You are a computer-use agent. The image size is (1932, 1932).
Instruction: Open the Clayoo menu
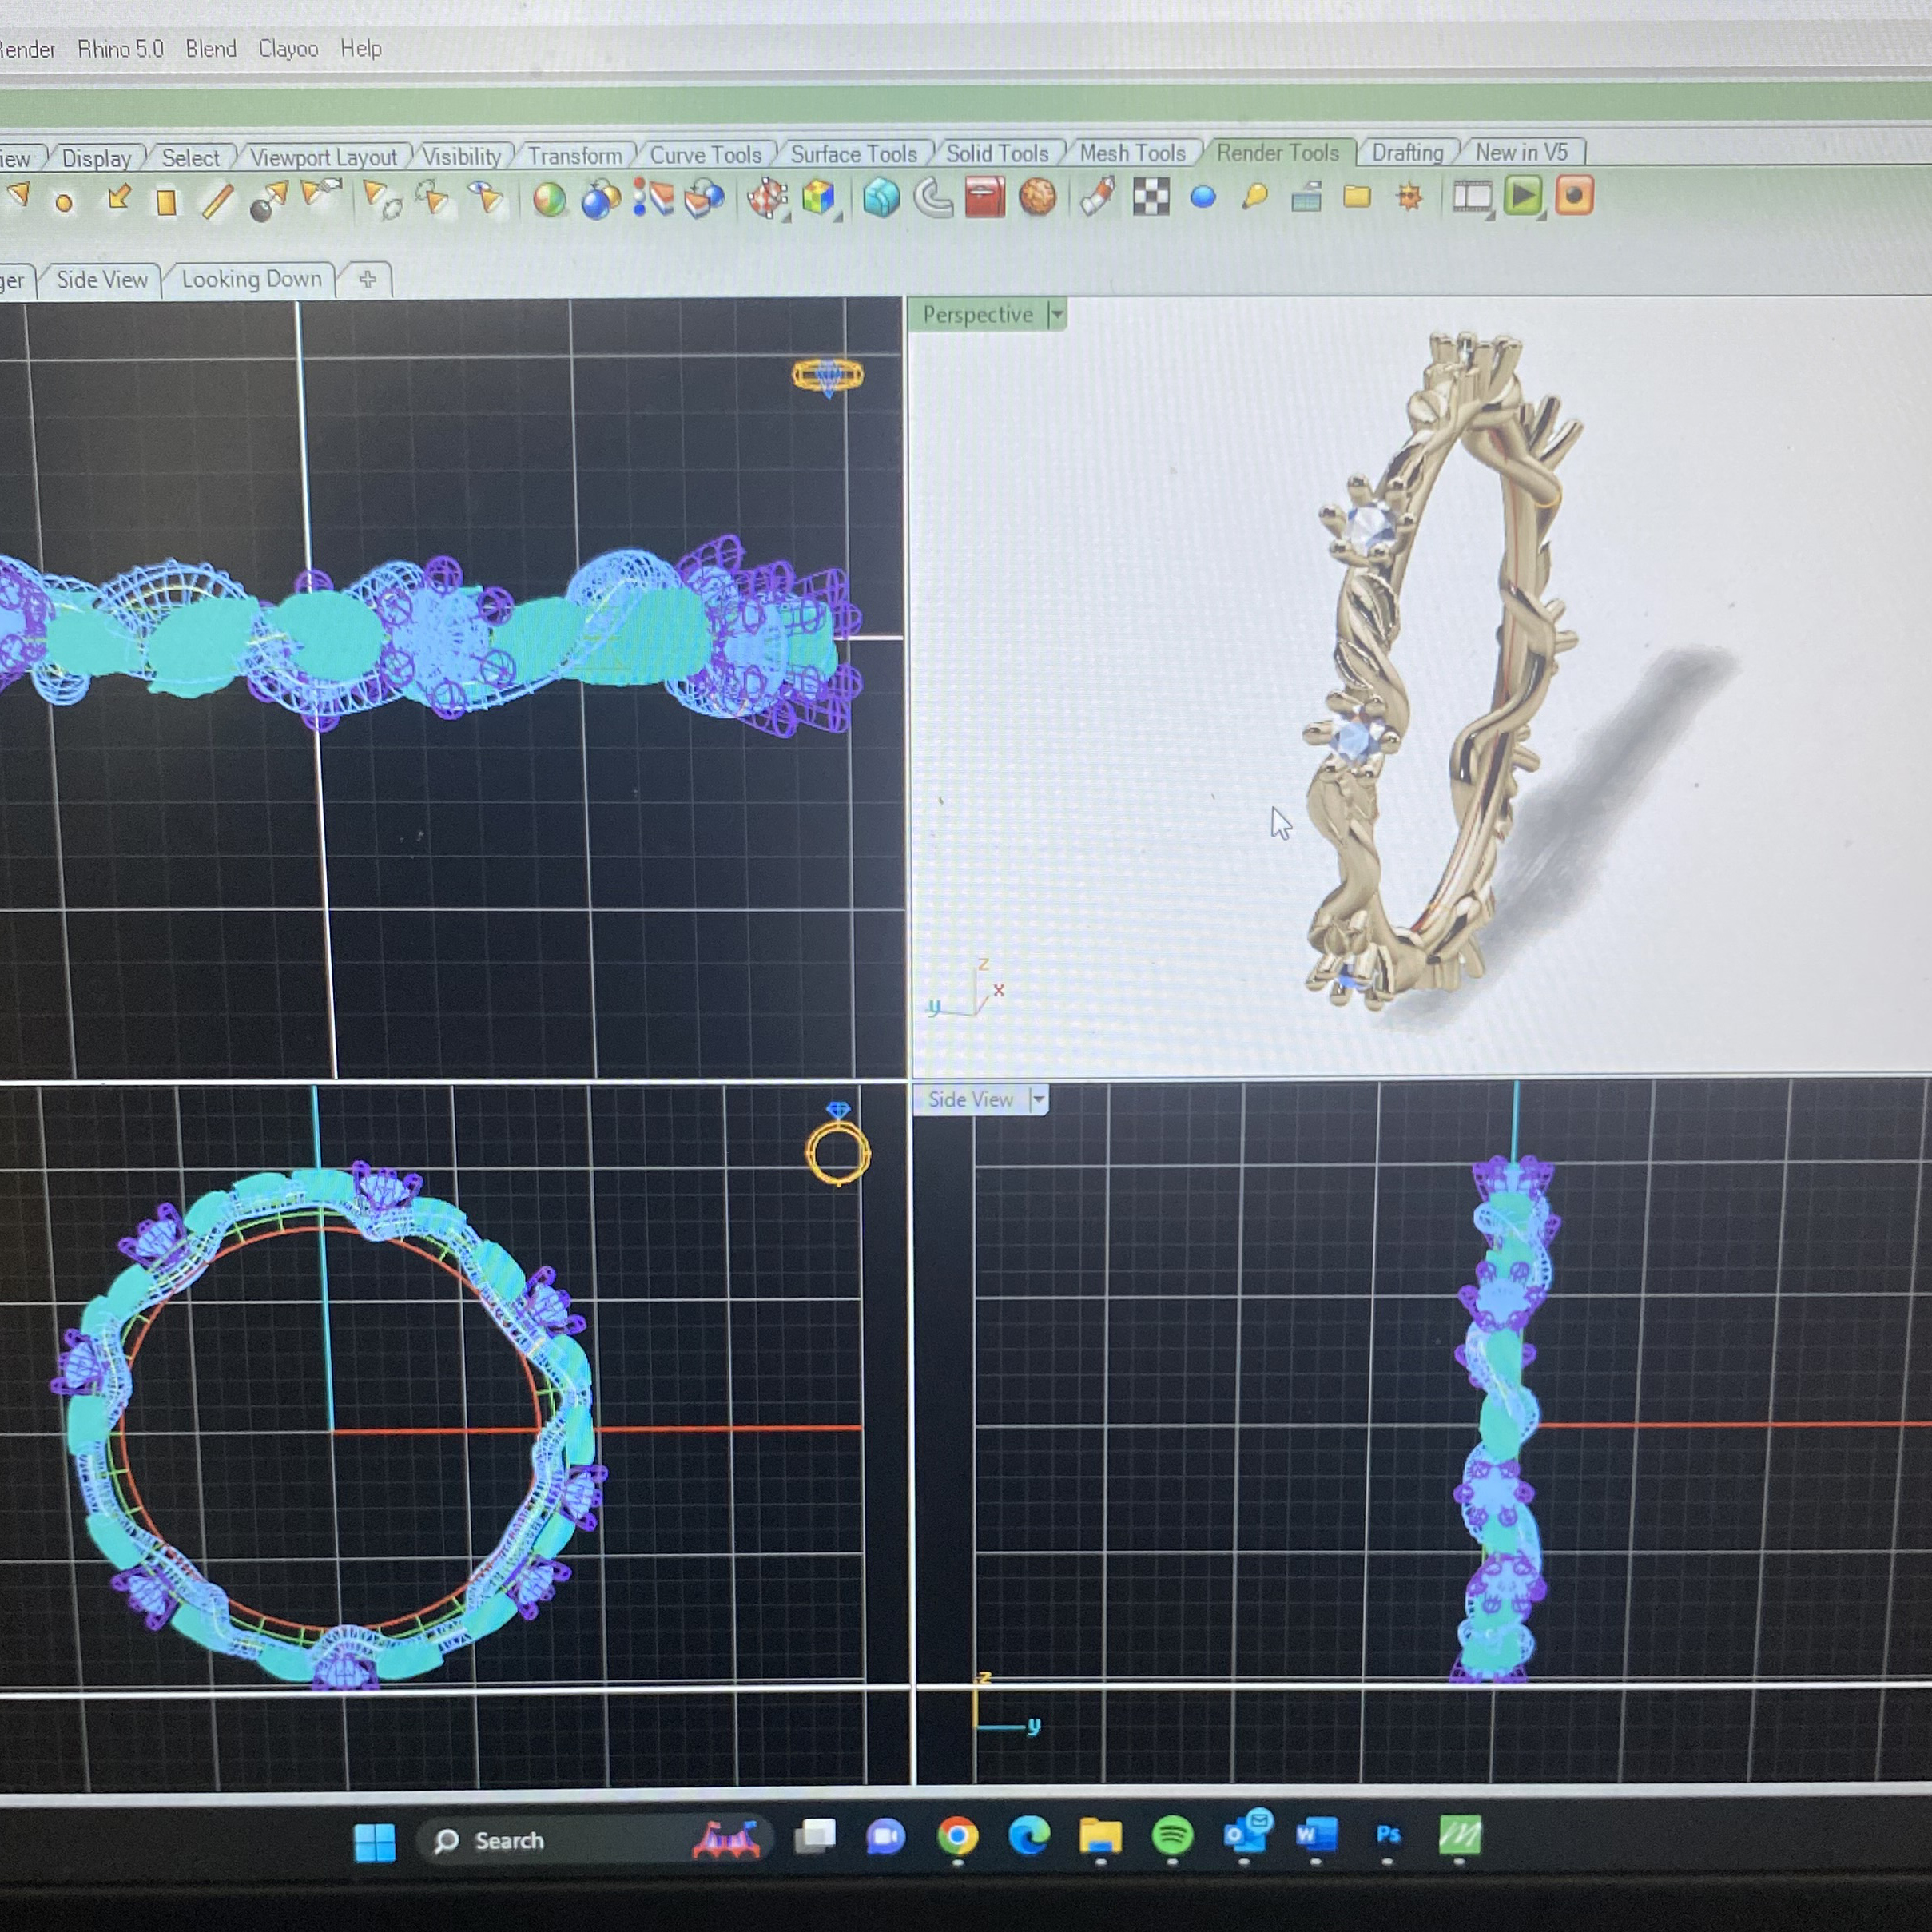point(288,48)
